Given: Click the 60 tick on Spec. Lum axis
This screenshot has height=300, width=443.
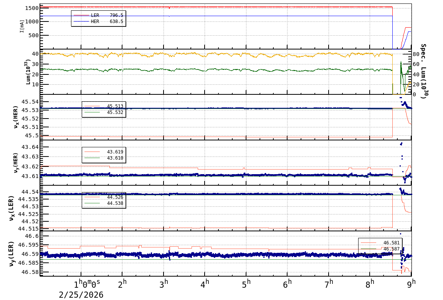Looking at the screenshot, I should [x=416, y=64].
